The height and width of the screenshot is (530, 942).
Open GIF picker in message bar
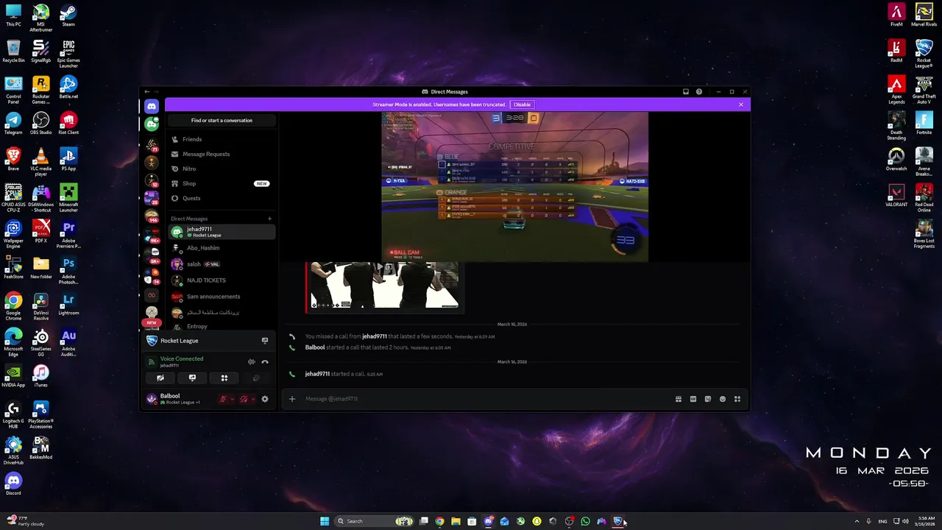[693, 399]
